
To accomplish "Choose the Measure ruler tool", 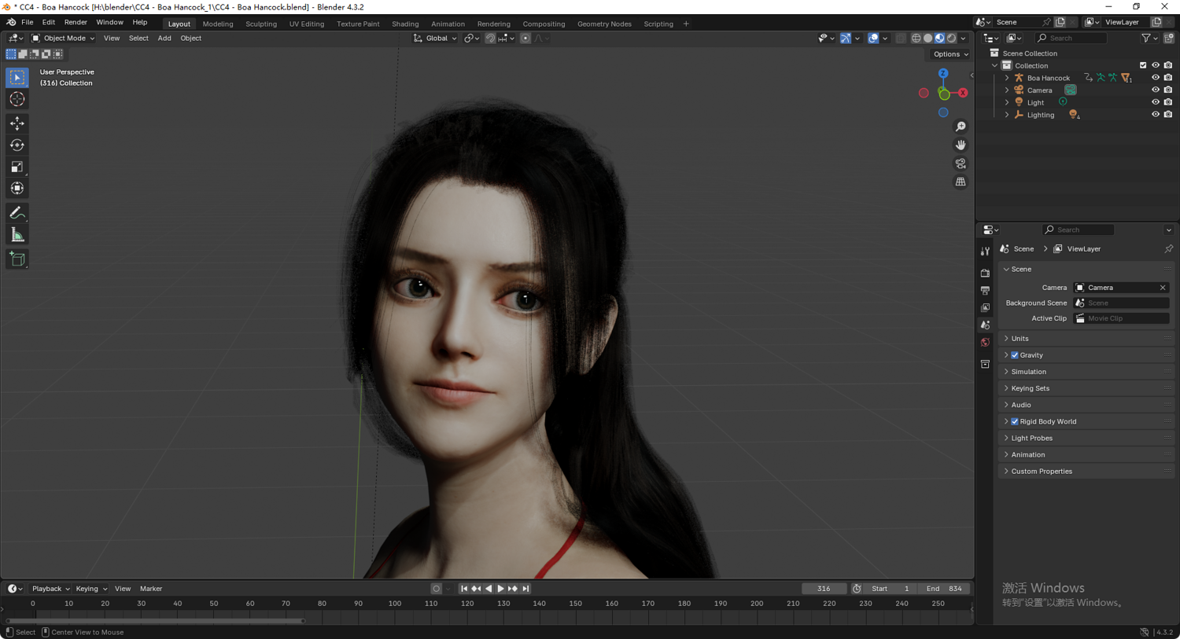I will click(17, 235).
